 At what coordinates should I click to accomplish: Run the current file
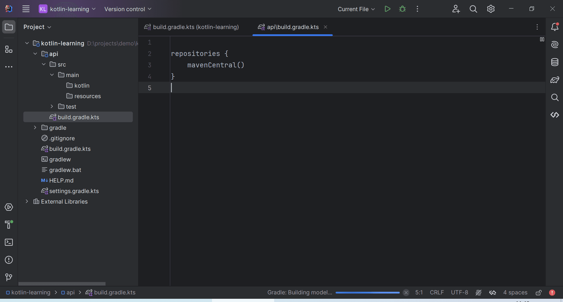tap(387, 9)
